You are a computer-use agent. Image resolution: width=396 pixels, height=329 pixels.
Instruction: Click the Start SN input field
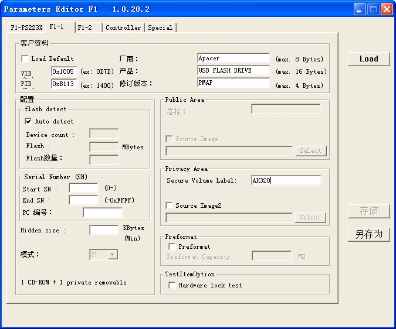[83, 189]
